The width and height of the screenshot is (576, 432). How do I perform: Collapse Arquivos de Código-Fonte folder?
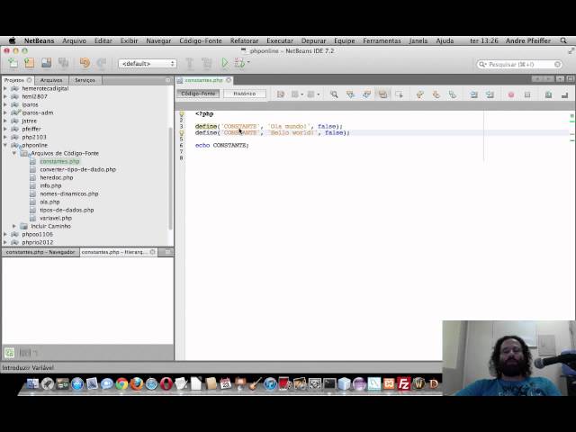point(14,153)
